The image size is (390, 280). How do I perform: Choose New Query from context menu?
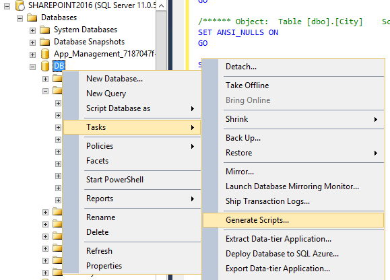[132, 94]
